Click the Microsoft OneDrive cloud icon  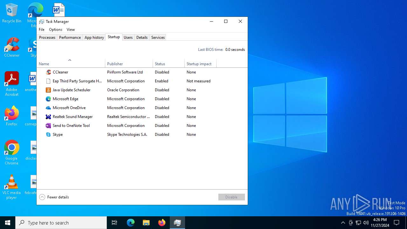pos(48,108)
